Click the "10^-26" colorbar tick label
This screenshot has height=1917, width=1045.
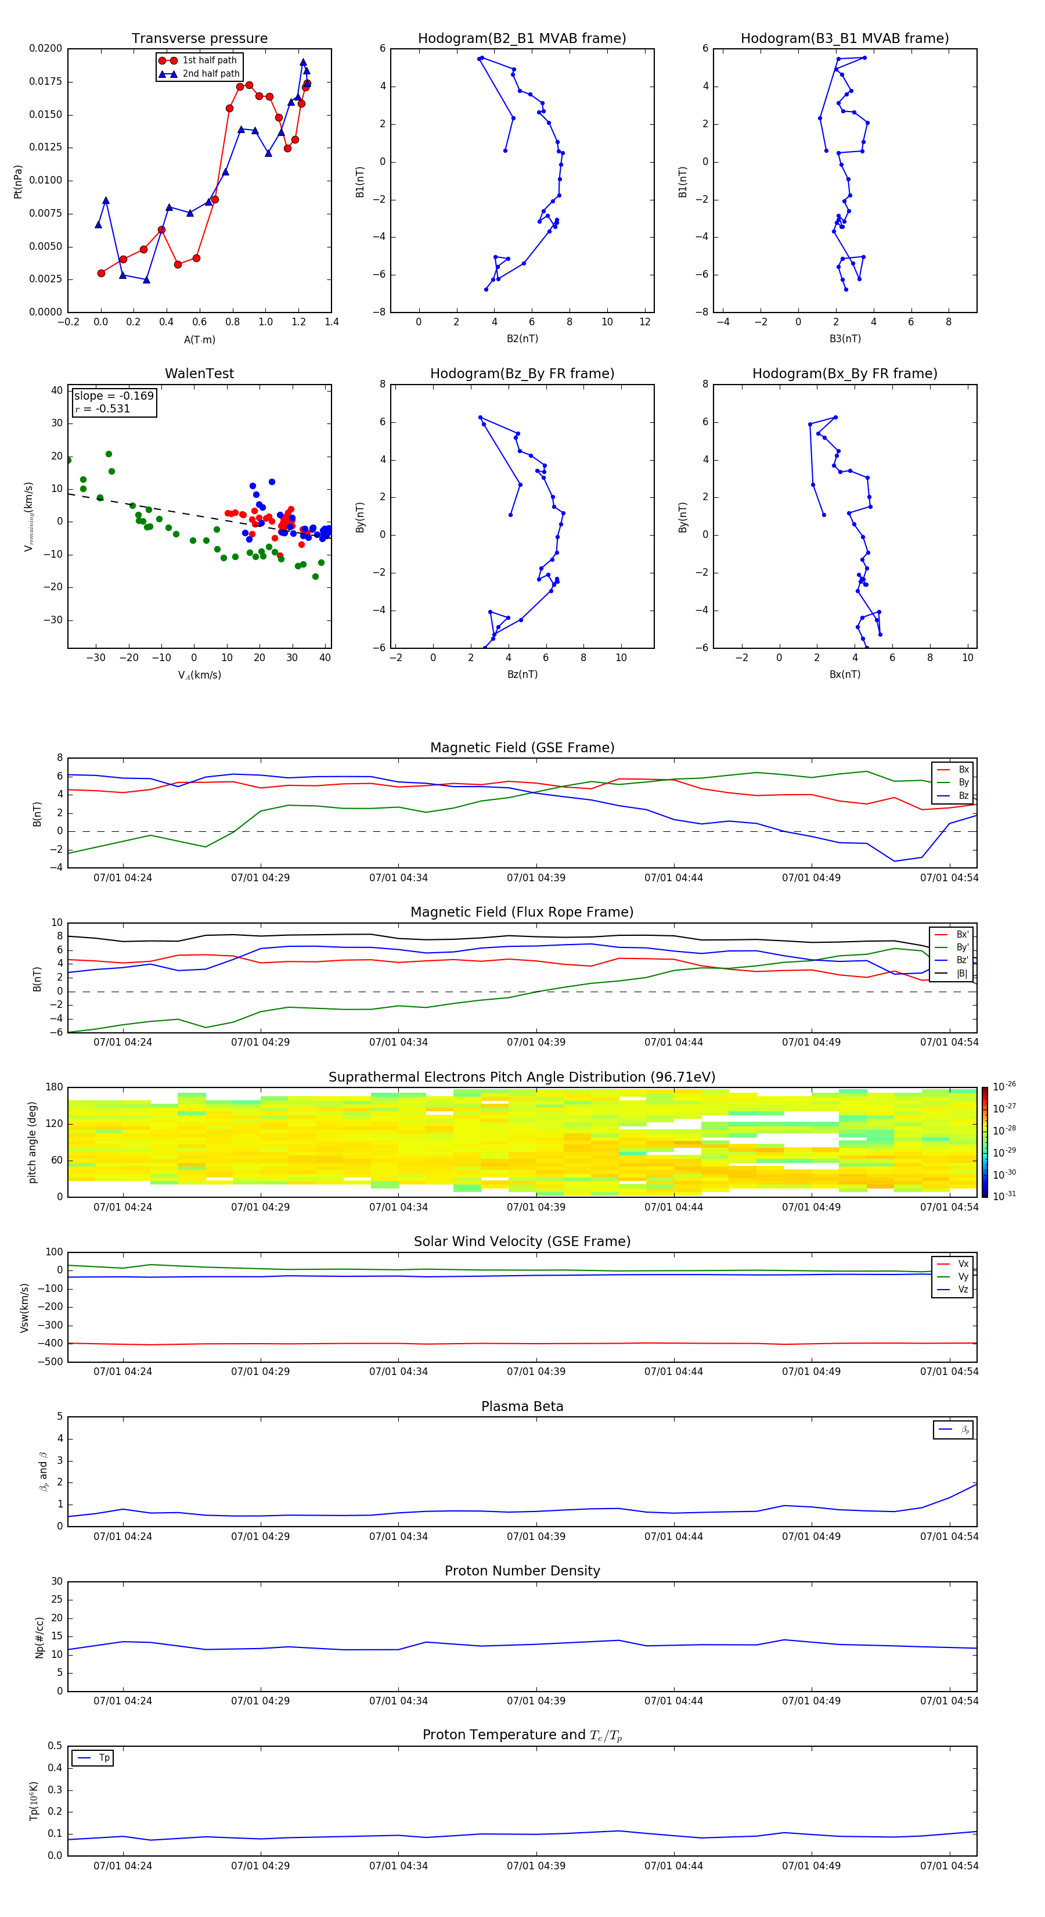1004,1086
